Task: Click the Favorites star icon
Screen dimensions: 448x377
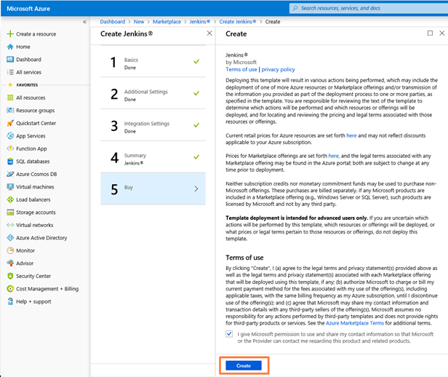Action: [10, 85]
